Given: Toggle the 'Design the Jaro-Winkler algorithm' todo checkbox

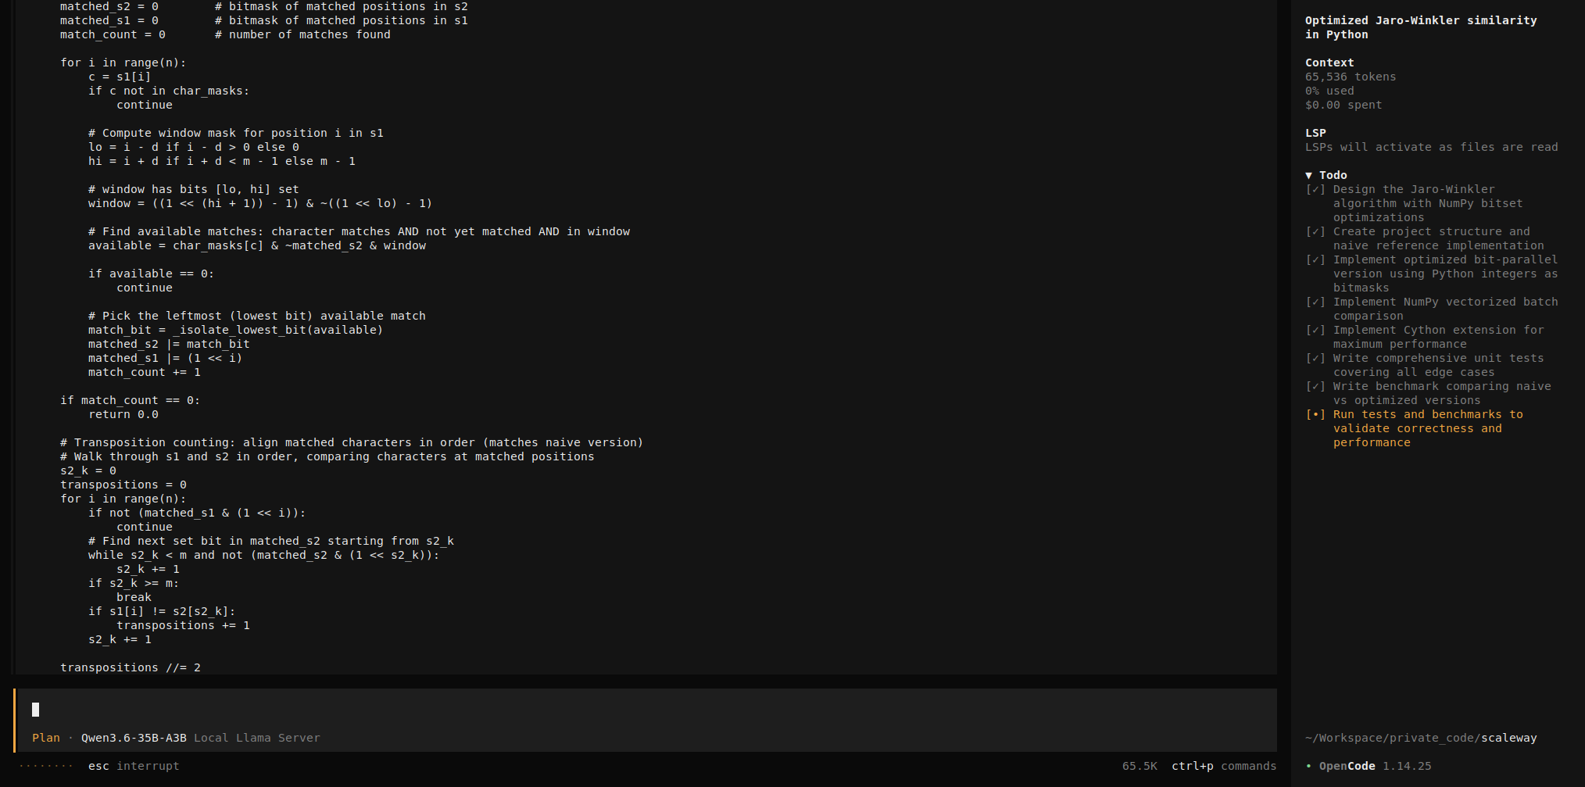Looking at the screenshot, I should click(1315, 189).
